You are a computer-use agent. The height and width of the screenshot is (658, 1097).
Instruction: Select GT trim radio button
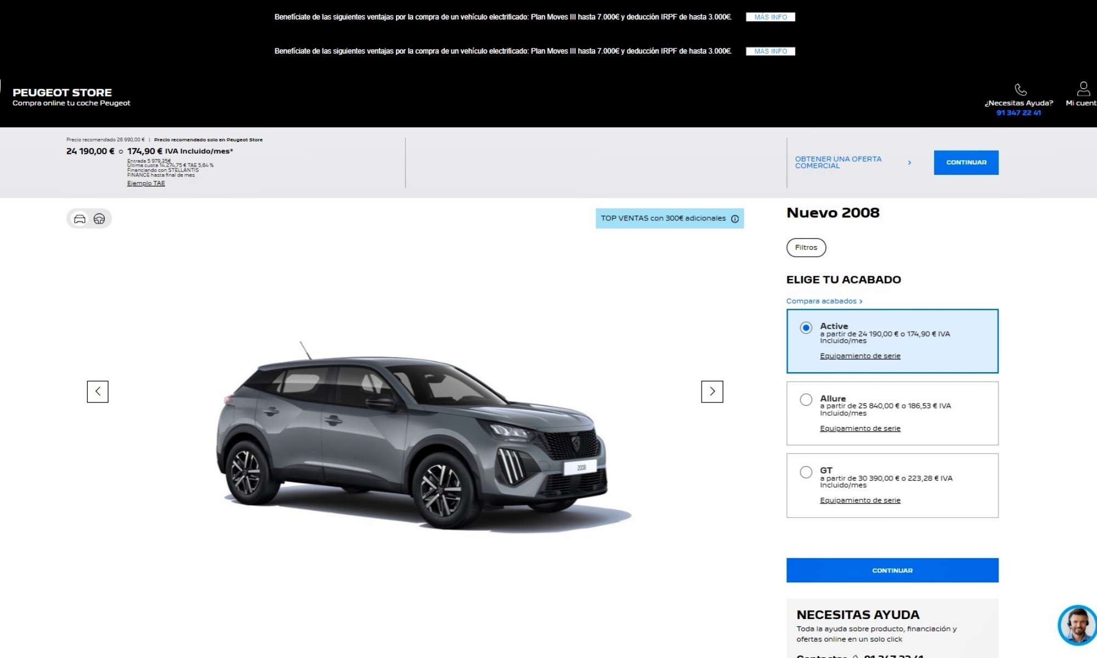tap(806, 472)
